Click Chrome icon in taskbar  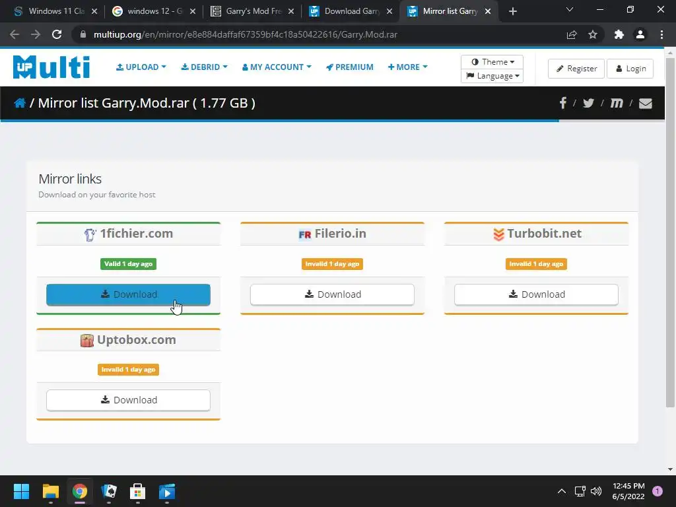80,491
